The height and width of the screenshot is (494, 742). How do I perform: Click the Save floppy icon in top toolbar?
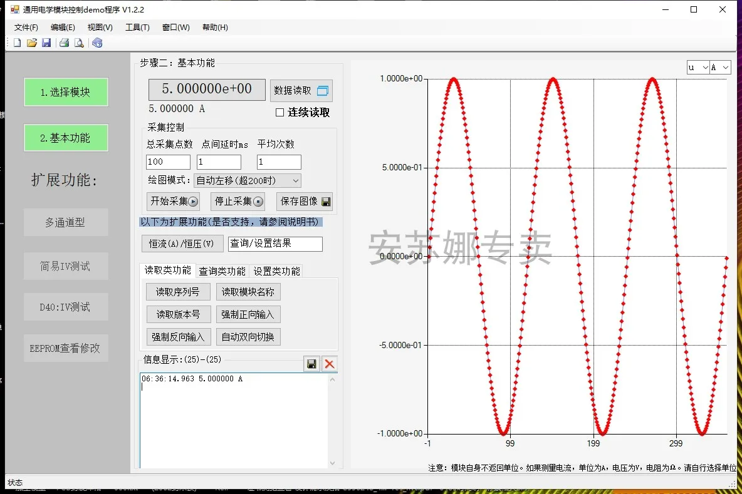click(x=46, y=43)
